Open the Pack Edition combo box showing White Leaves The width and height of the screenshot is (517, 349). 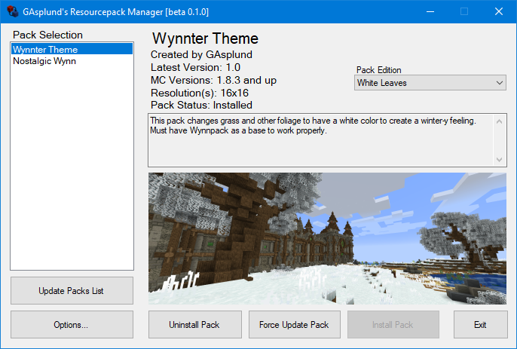[x=424, y=83]
